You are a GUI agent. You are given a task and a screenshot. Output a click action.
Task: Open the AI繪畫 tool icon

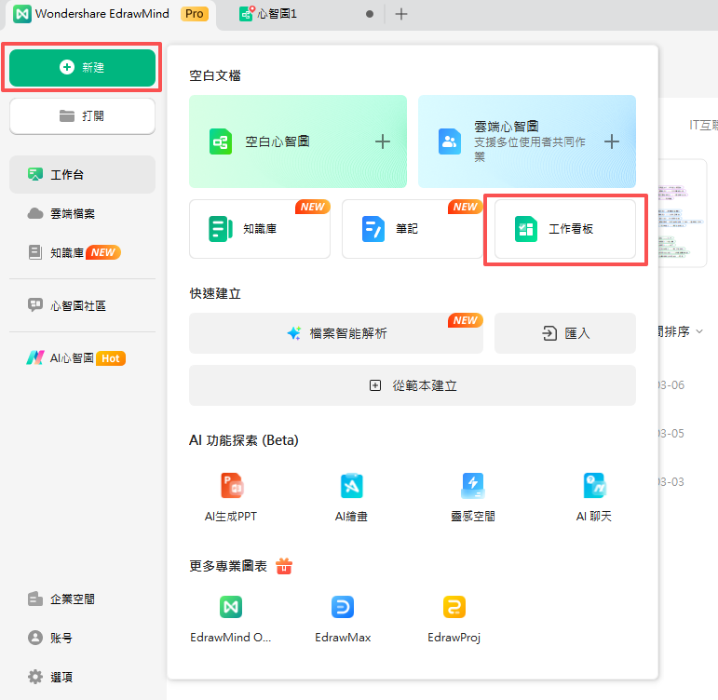coord(352,486)
